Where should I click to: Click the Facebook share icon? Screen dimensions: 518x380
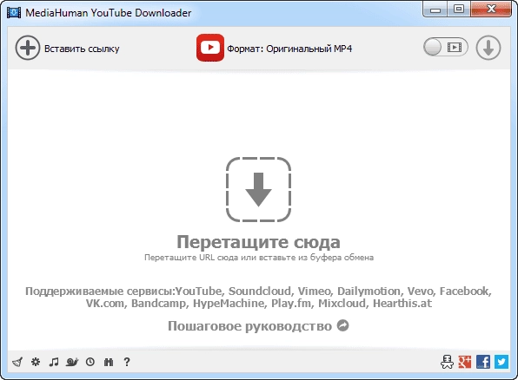click(x=483, y=362)
